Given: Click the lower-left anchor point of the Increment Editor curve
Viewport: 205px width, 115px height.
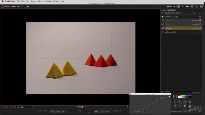Looking at the screenshot, I should [x=131, y=112].
